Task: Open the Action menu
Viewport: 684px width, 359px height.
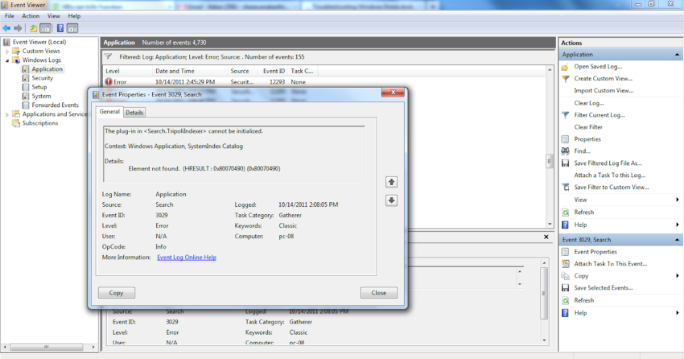Action: (x=31, y=15)
